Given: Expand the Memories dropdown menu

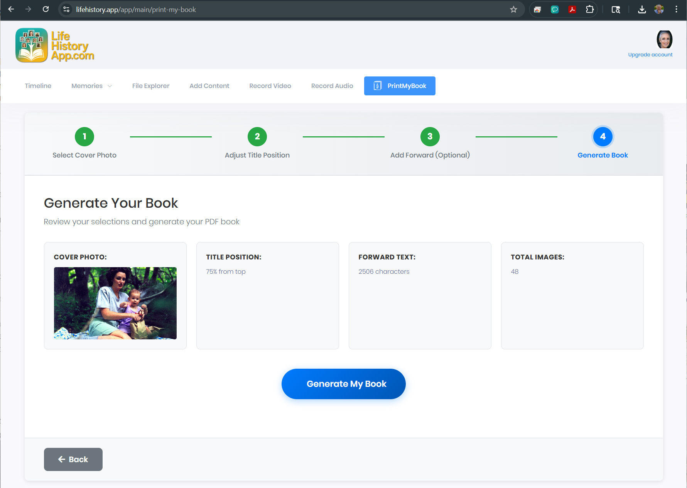Looking at the screenshot, I should [91, 86].
